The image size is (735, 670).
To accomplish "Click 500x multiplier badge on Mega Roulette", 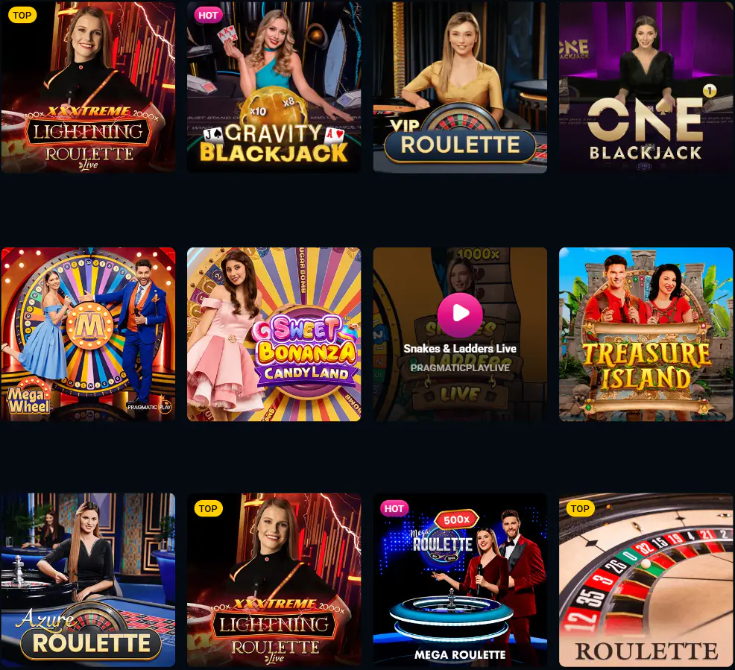I will 456,519.
